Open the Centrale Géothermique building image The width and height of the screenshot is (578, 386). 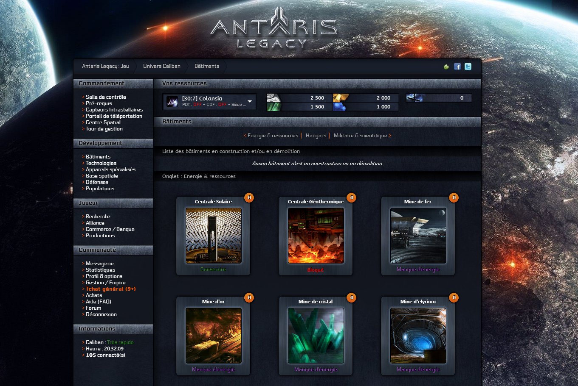click(316, 236)
